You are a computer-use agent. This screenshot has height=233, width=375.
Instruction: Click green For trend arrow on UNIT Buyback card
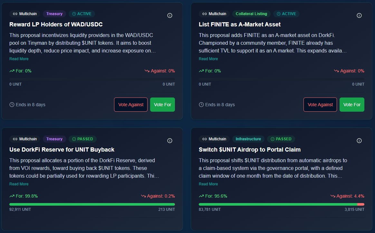click(12, 196)
